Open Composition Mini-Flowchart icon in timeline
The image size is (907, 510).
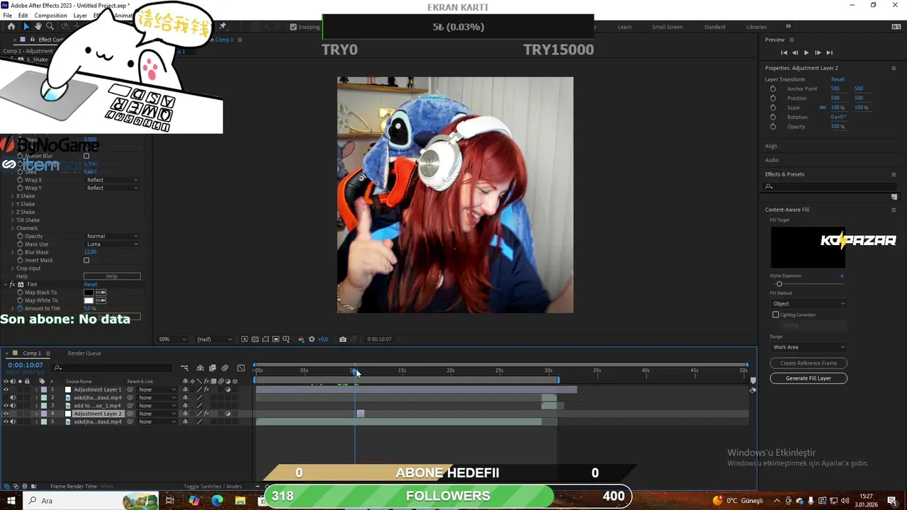(184, 368)
